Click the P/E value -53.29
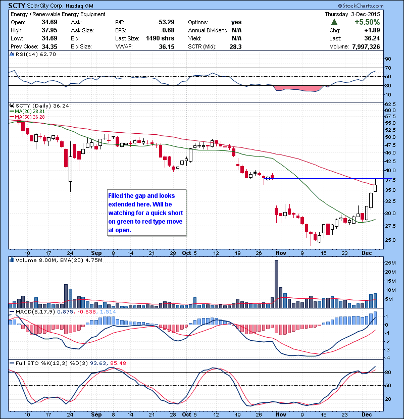The image size is (404, 419). tap(166, 22)
